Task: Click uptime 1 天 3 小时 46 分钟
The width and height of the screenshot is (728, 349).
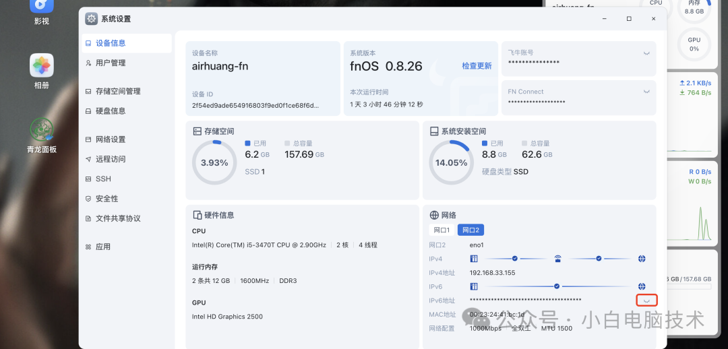Action: 386,105
